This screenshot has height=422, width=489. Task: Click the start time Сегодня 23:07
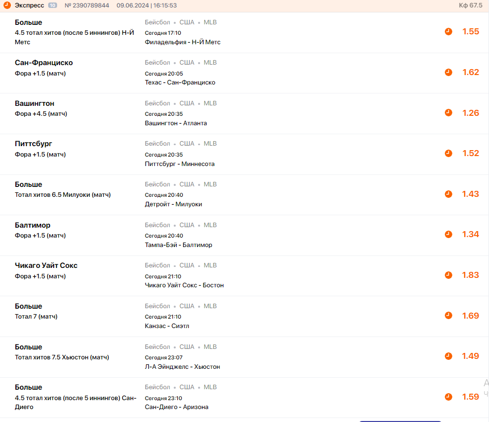tap(164, 357)
